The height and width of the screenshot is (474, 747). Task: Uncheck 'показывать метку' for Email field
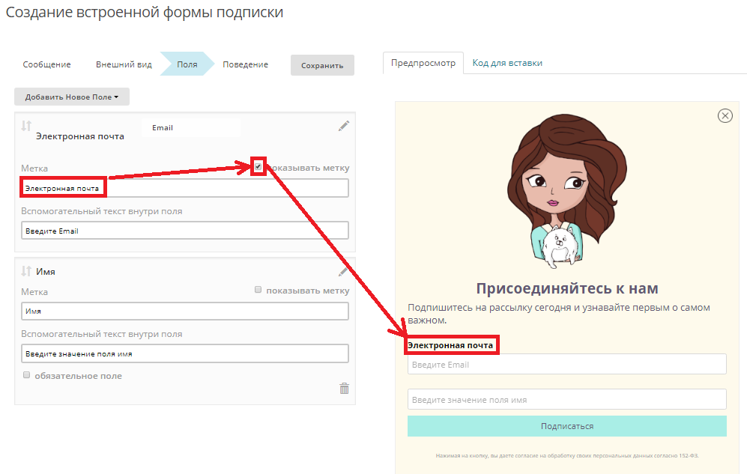coord(258,167)
